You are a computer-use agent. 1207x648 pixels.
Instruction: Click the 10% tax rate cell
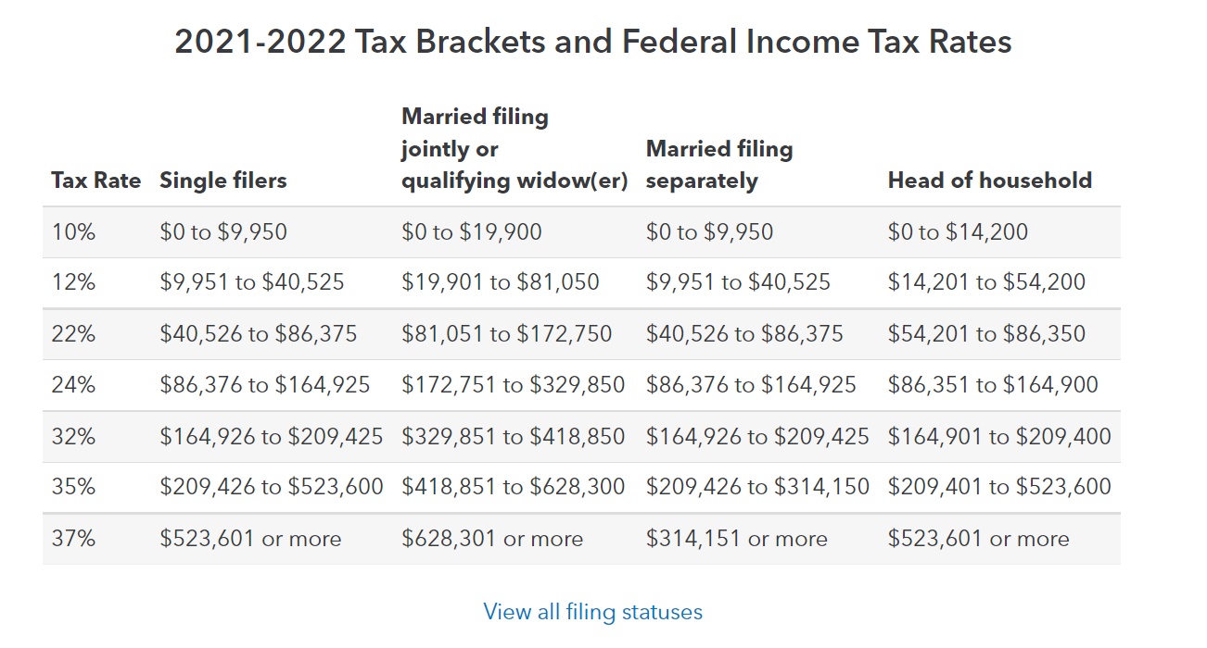point(73,231)
